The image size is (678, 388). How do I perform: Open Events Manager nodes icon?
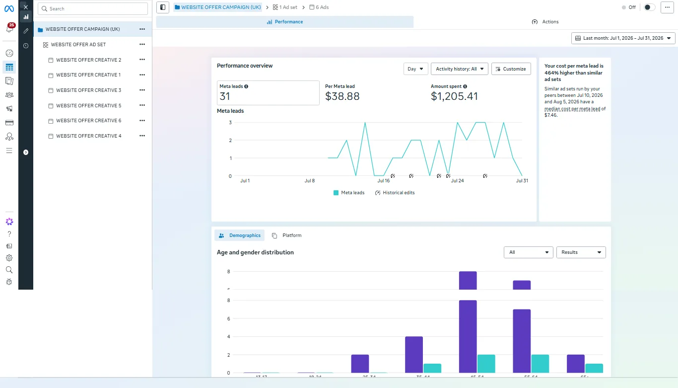coord(9,137)
